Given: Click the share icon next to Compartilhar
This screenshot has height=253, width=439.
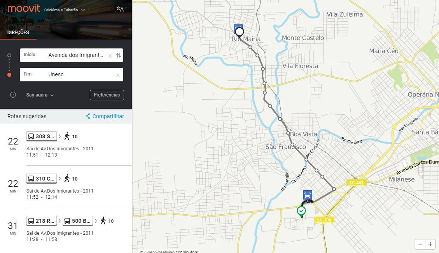Looking at the screenshot, I should pos(88,116).
